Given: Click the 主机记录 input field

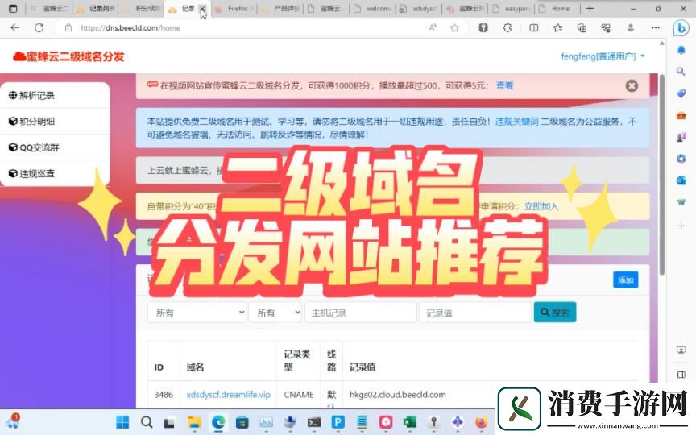Looking at the screenshot, I should [361, 313].
